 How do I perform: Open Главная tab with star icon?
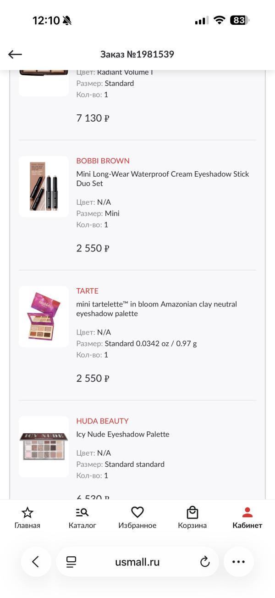click(27, 518)
